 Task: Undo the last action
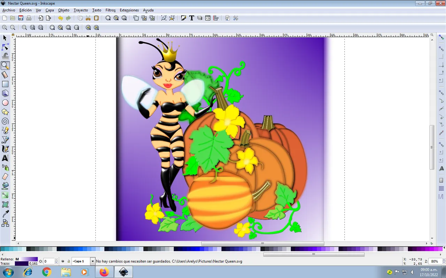click(61, 18)
